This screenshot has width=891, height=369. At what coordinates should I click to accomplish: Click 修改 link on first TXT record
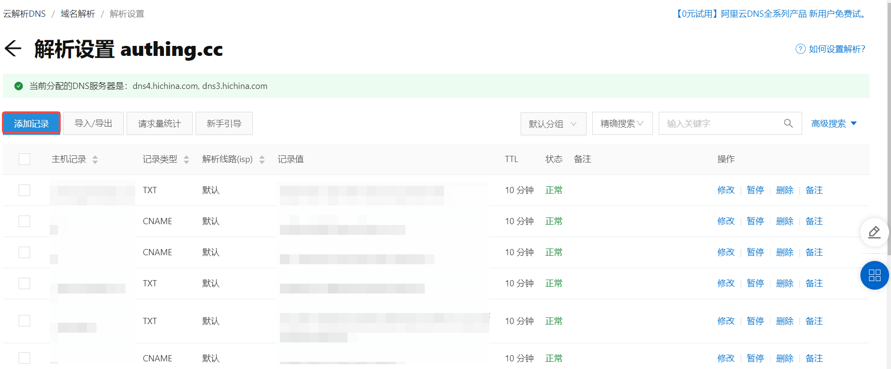(x=726, y=190)
